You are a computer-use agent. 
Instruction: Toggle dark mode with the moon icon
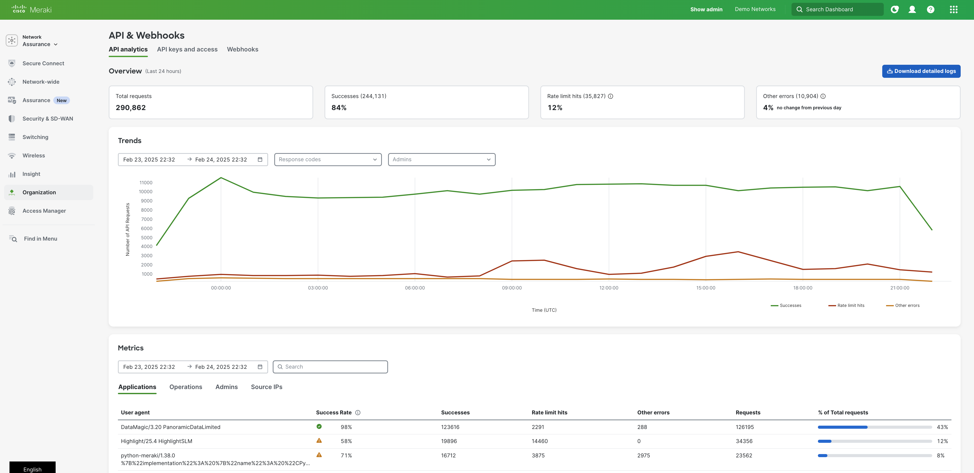[x=895, y=9]
